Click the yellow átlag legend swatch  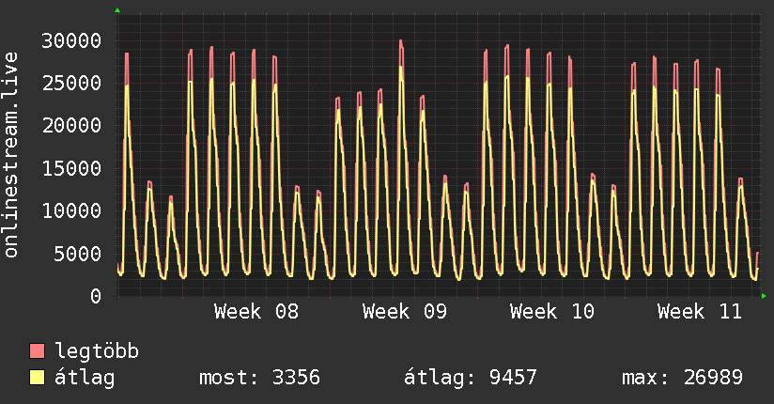click(x=38, y=378)
